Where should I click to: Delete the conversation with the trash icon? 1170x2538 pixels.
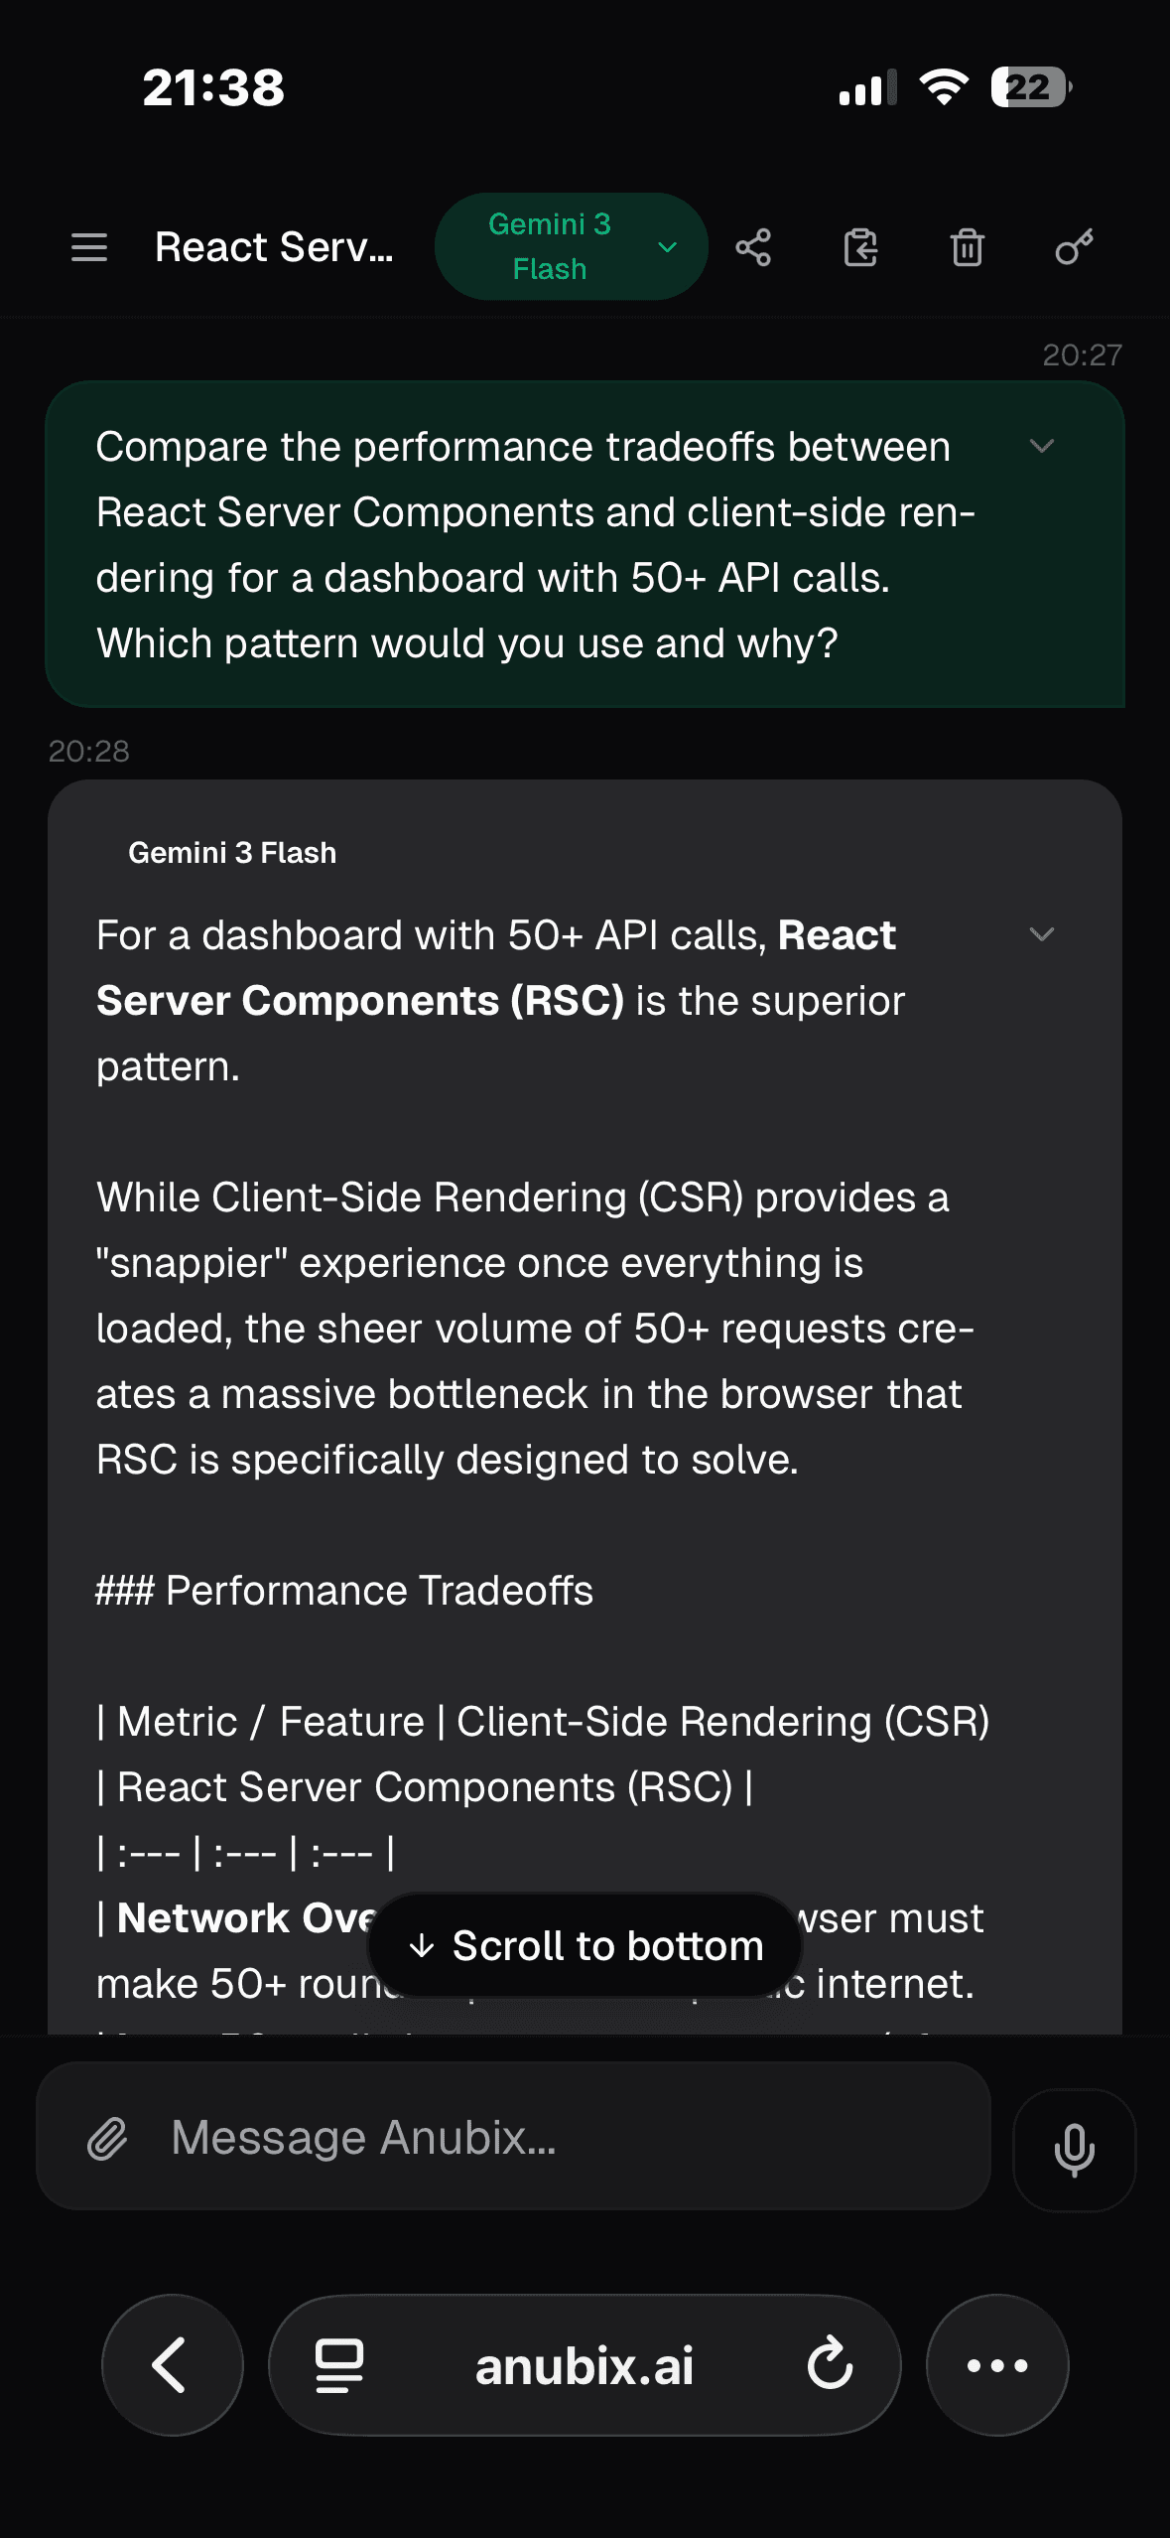pos(966,246)
